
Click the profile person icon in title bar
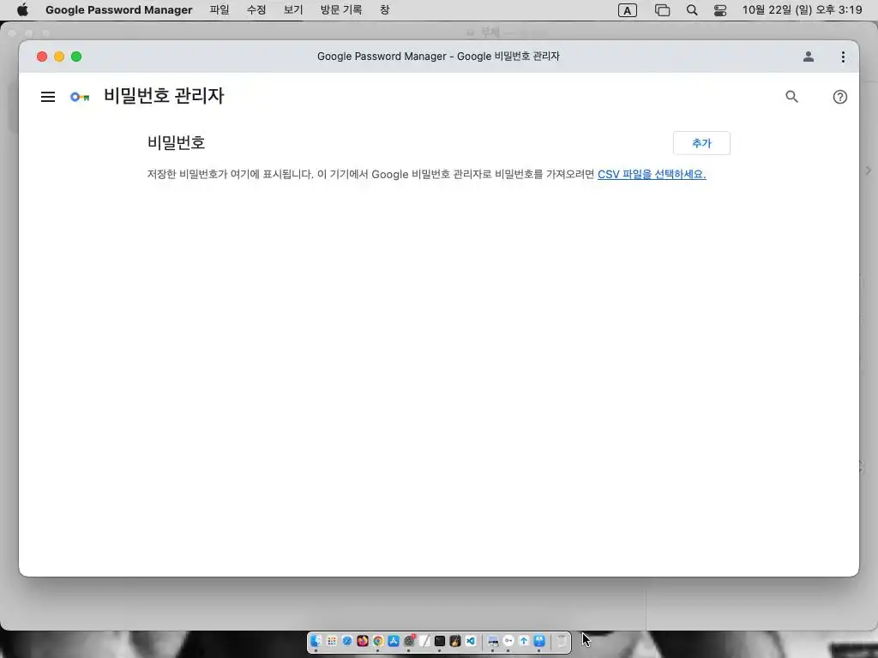[x=808, y=57]
